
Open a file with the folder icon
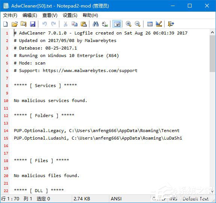tap(15, 24)
